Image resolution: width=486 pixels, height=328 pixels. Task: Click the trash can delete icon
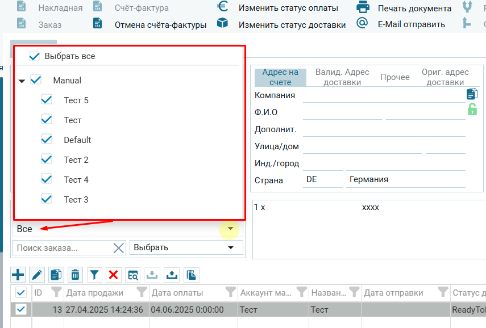(x=74, y=275)
